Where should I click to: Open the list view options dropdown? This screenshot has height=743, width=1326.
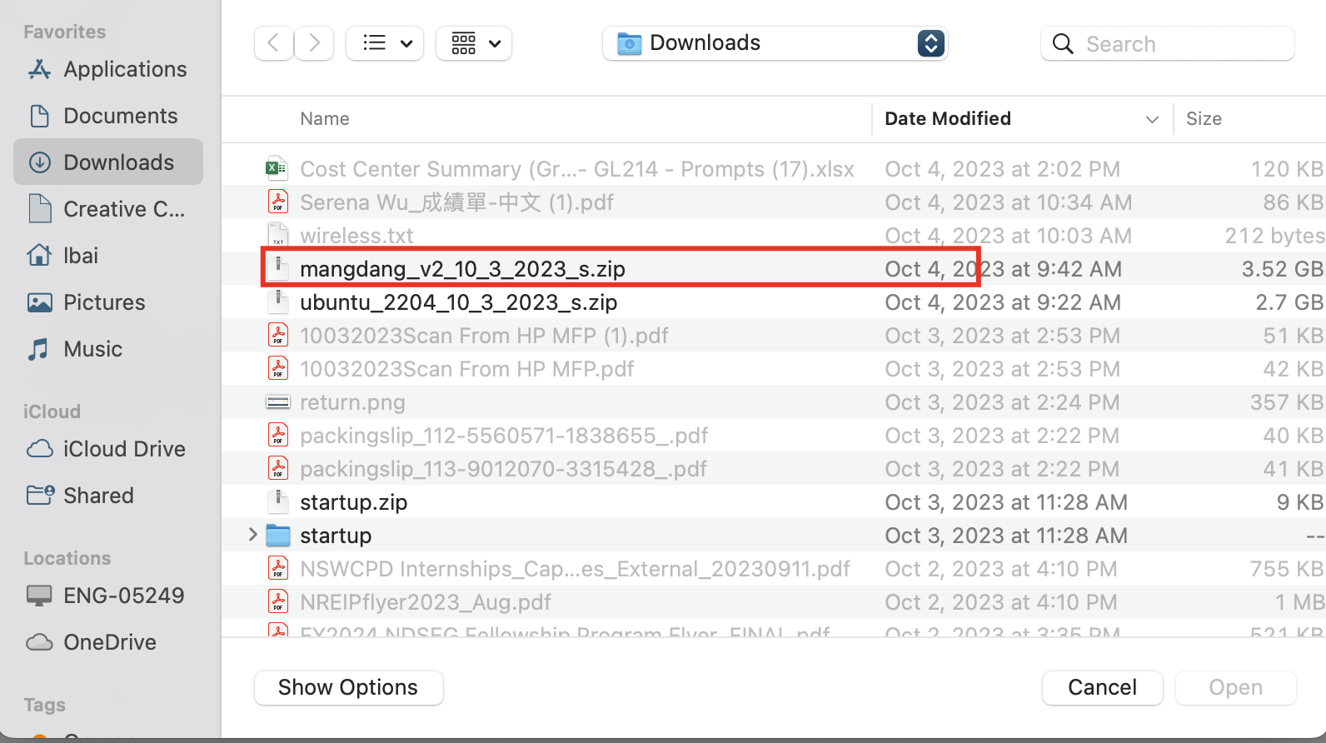(x=385, y=43)
